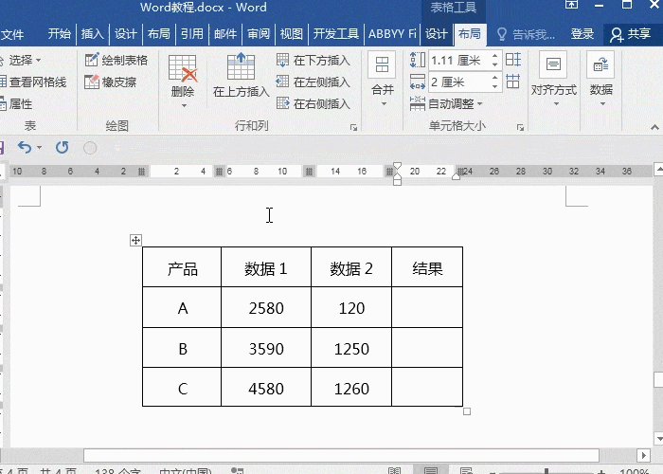
Task: Switch to the 开始 ribbon tab
Action: click(x=59, y=34)
